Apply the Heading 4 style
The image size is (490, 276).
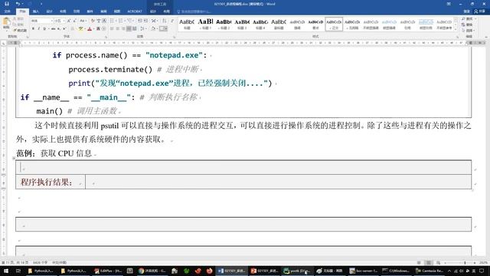(260, 24)
